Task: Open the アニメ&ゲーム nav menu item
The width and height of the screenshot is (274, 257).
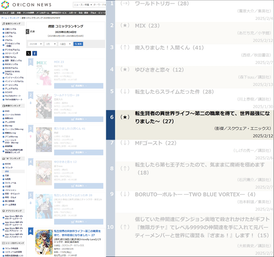Action: [x=43, y=13]
